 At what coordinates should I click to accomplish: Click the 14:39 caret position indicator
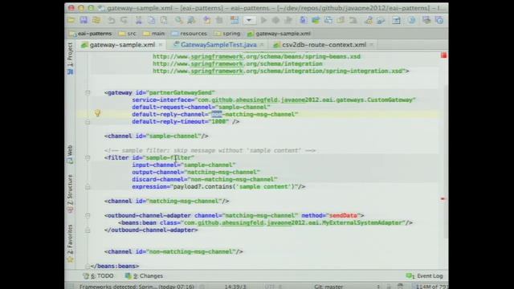point(235,287)
